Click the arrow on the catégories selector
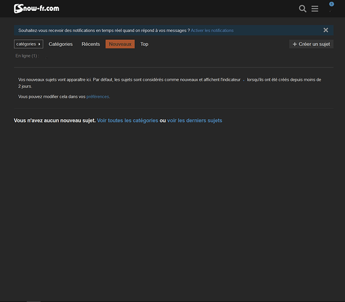The width and height of the screenshot is (345, 302). coord(39,44)
